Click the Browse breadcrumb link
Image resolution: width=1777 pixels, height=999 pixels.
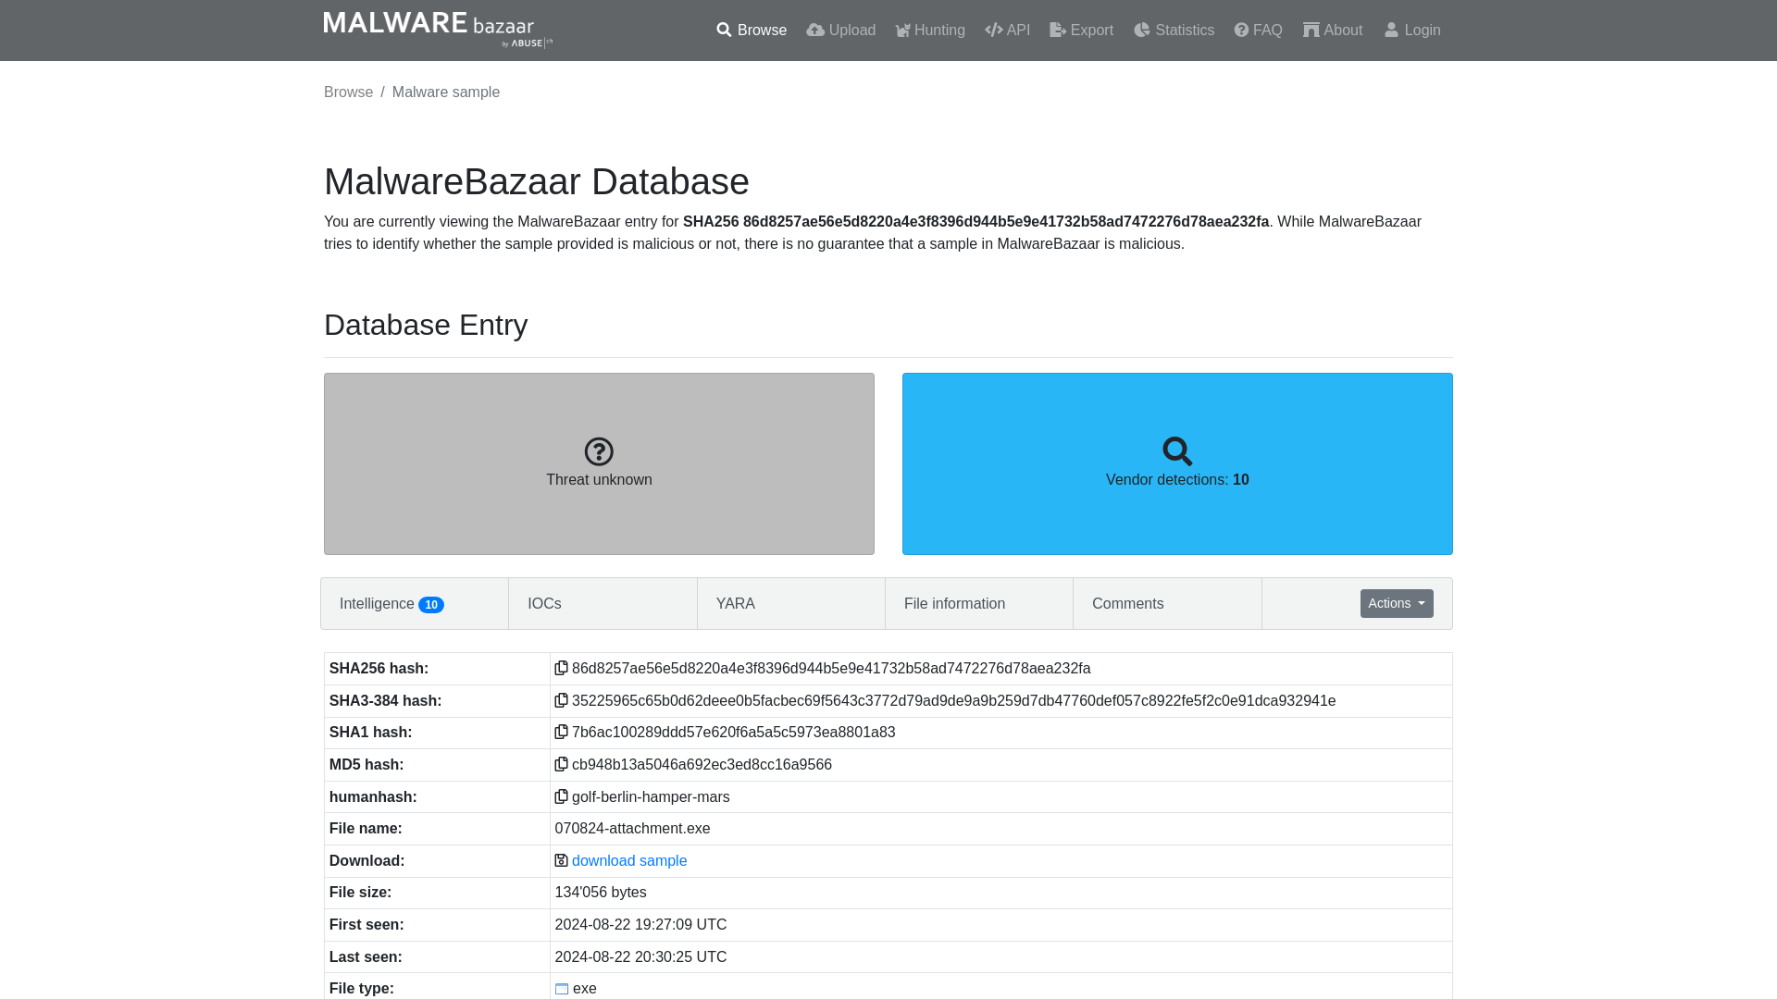click(x=348, y=92)
